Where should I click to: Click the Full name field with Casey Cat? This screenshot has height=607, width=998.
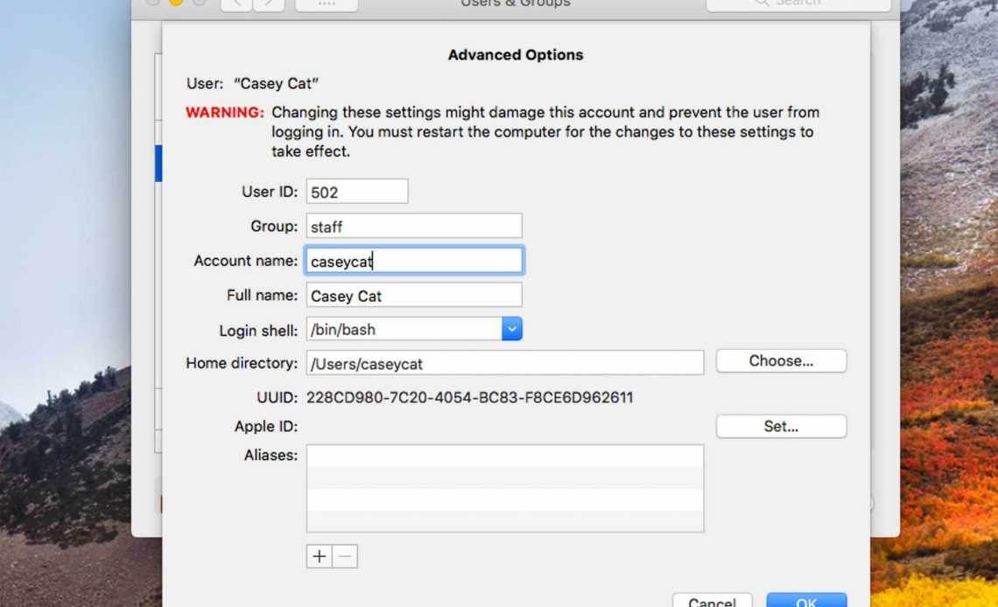(x=414, y=296)
